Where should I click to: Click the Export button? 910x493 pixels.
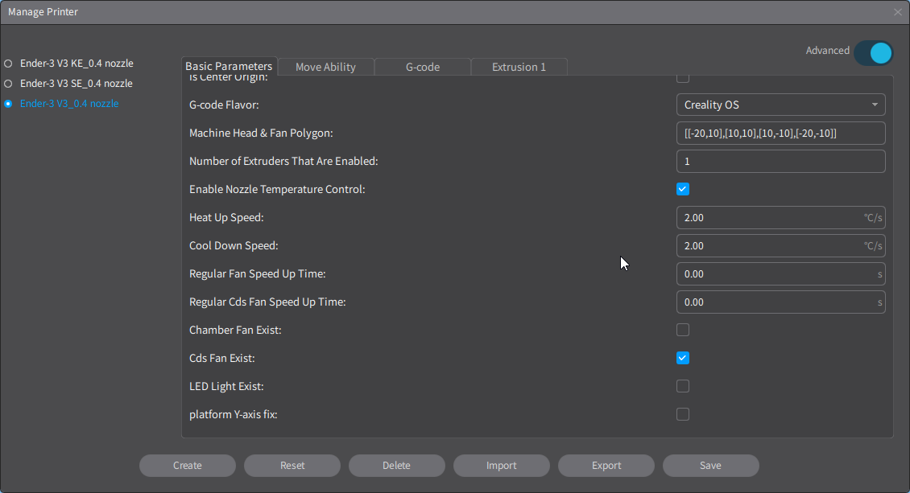coord(606,466)
